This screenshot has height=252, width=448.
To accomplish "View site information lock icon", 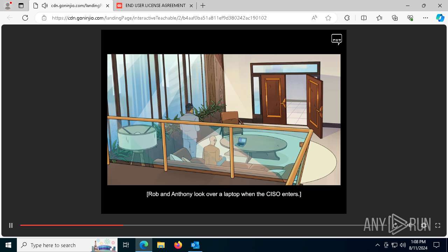I will click(x=44, y=18).
